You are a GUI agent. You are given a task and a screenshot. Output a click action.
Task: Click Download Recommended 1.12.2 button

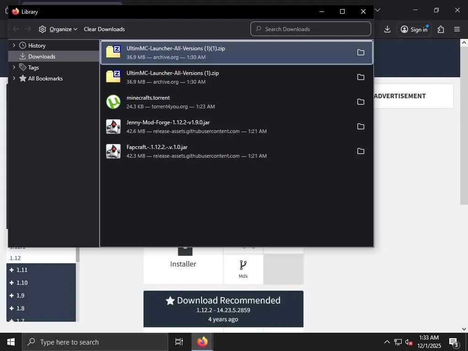coord(223,309)
